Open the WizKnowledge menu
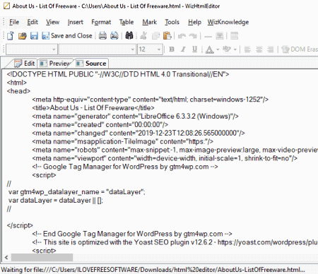Viewport: 318px width, 274px height. click(x=228, y=22)
